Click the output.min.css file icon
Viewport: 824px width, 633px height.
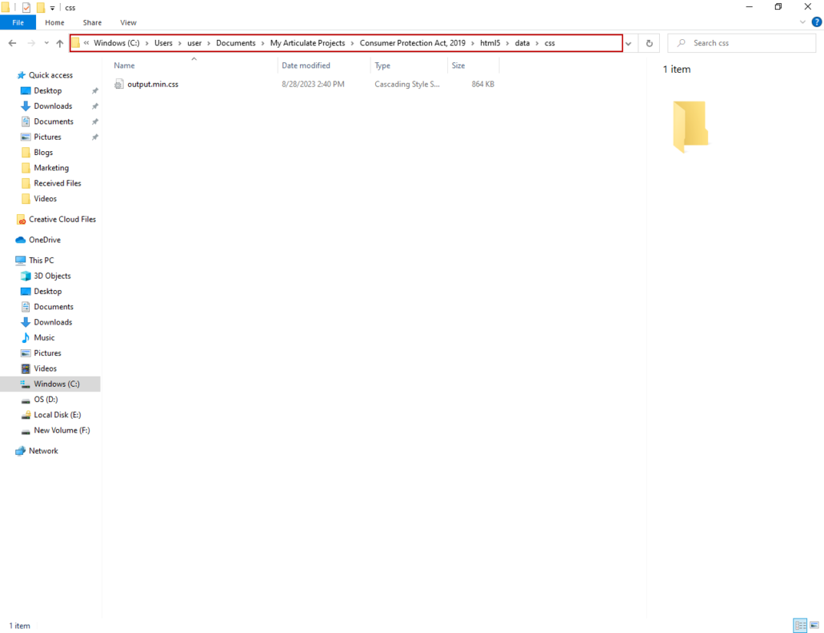tap(118, 84)
